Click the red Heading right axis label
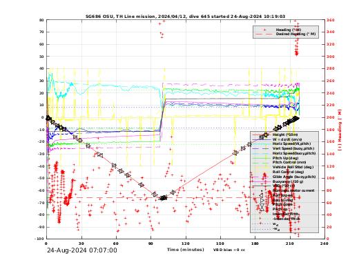The height and width of the screenshot is (269, 359). click(x=340, y=130)
